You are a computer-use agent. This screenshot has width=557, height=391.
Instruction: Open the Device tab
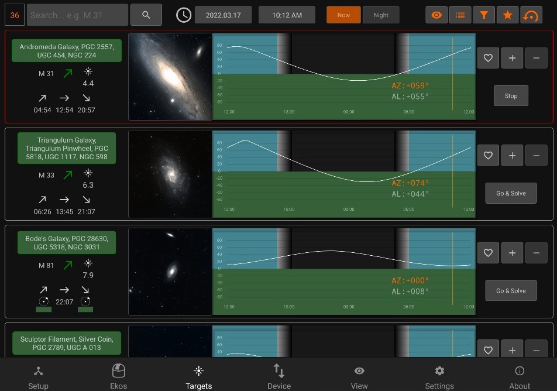tap(279, 377)
